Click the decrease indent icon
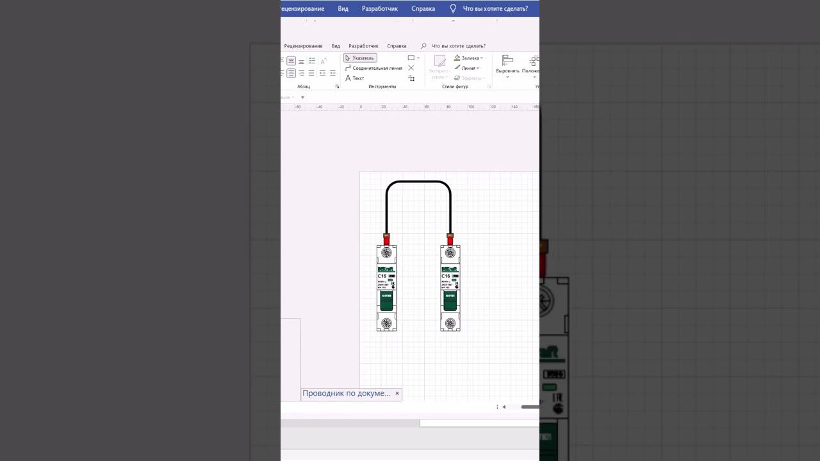The width and height of the screenshot is (820, 461). [x=322, y=73]
